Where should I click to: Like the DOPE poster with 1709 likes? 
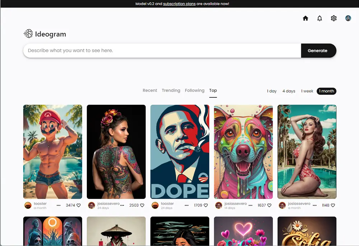tap(206, 205)
